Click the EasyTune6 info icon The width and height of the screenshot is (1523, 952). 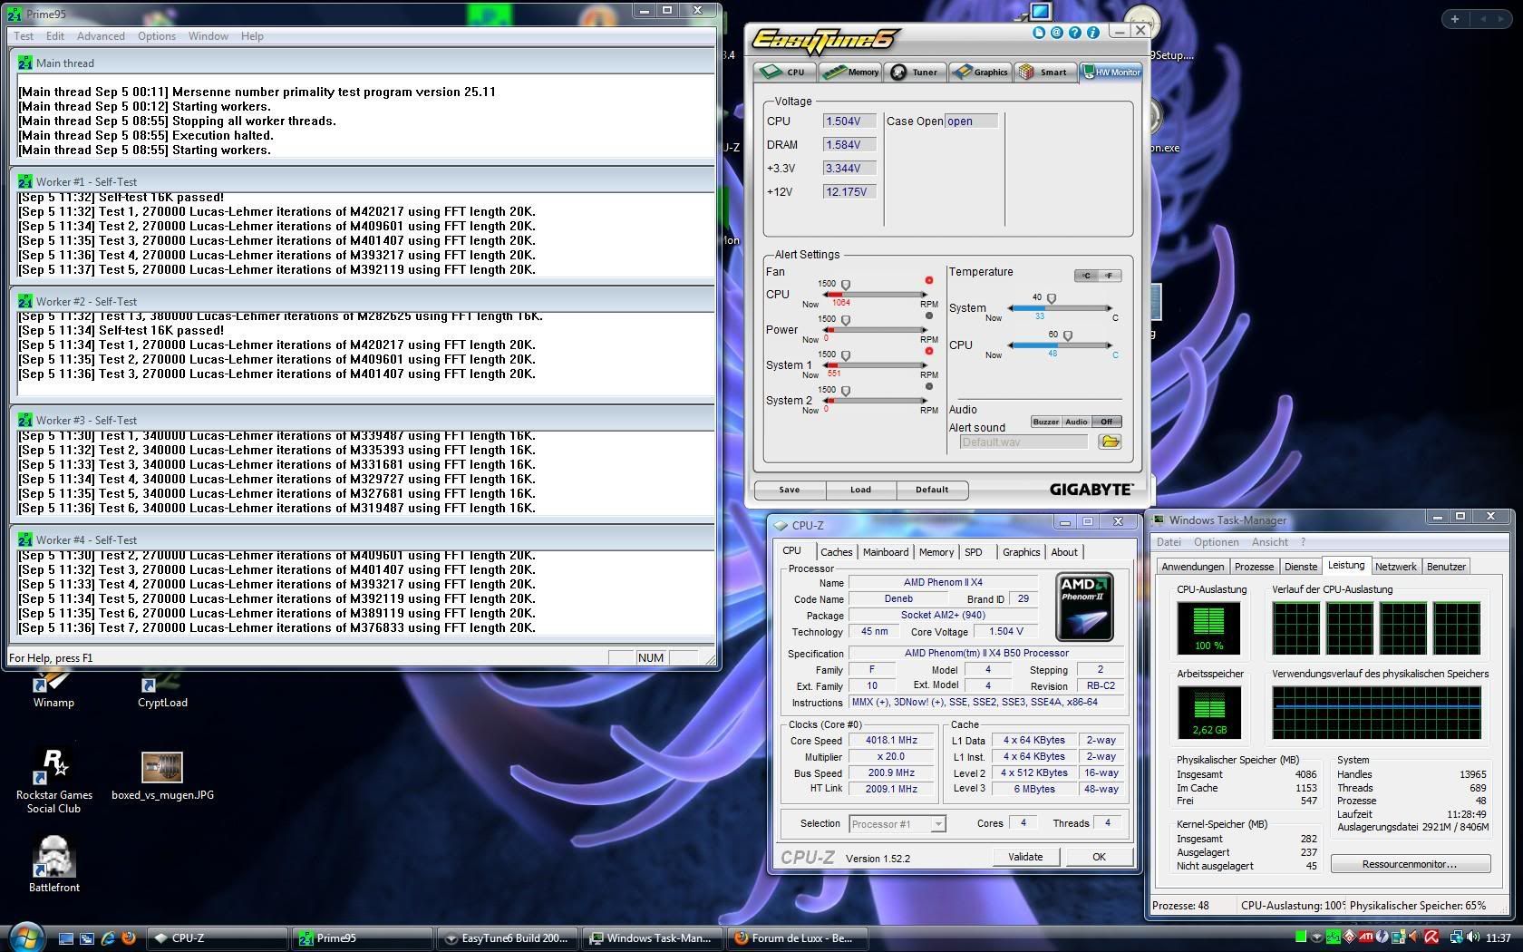click(1093, 32)
